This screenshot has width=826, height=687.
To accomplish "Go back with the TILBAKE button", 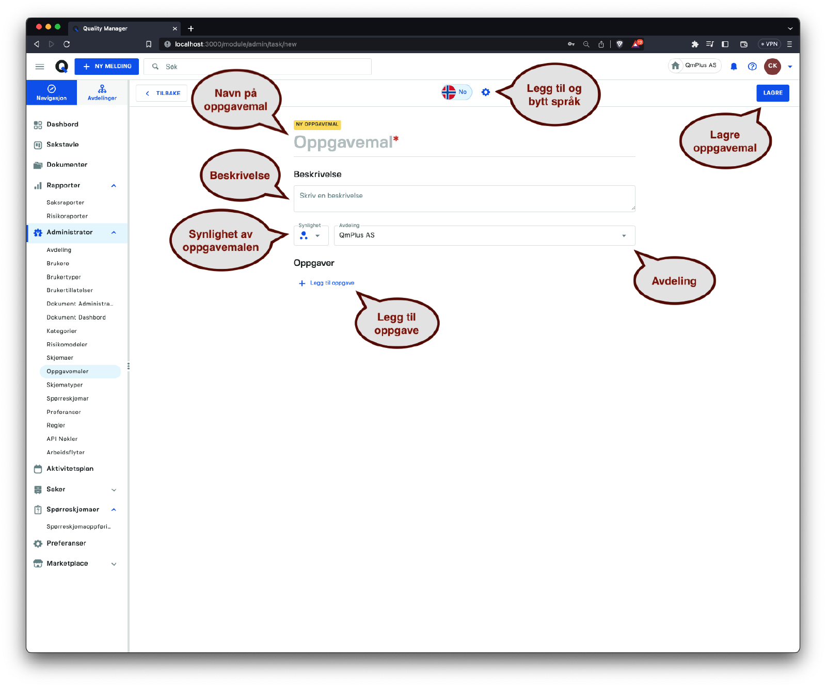I will [x=162, y=93].
